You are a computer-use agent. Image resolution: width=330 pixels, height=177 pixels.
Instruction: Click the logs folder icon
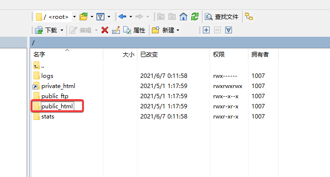36,75
